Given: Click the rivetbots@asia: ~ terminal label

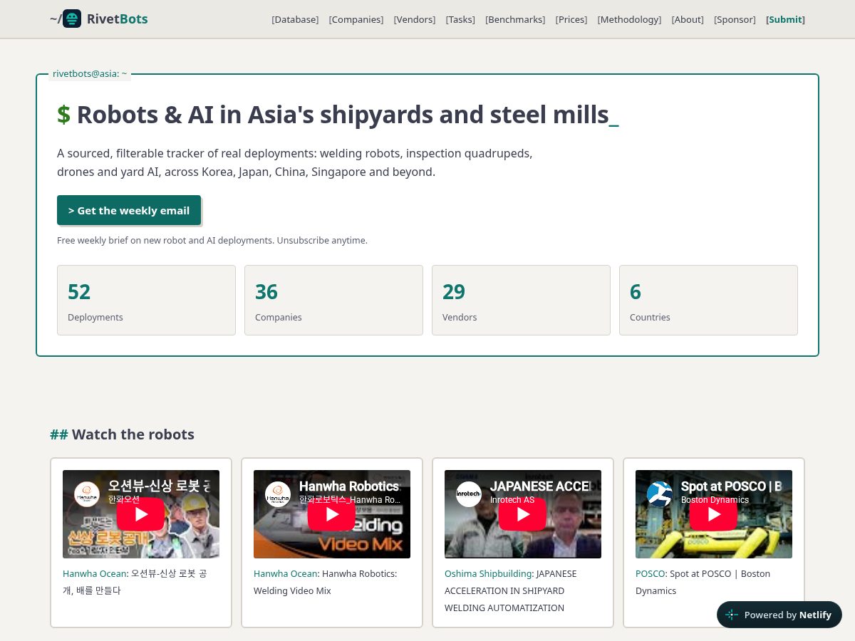Looking at the screenshot, I should 90,73.
